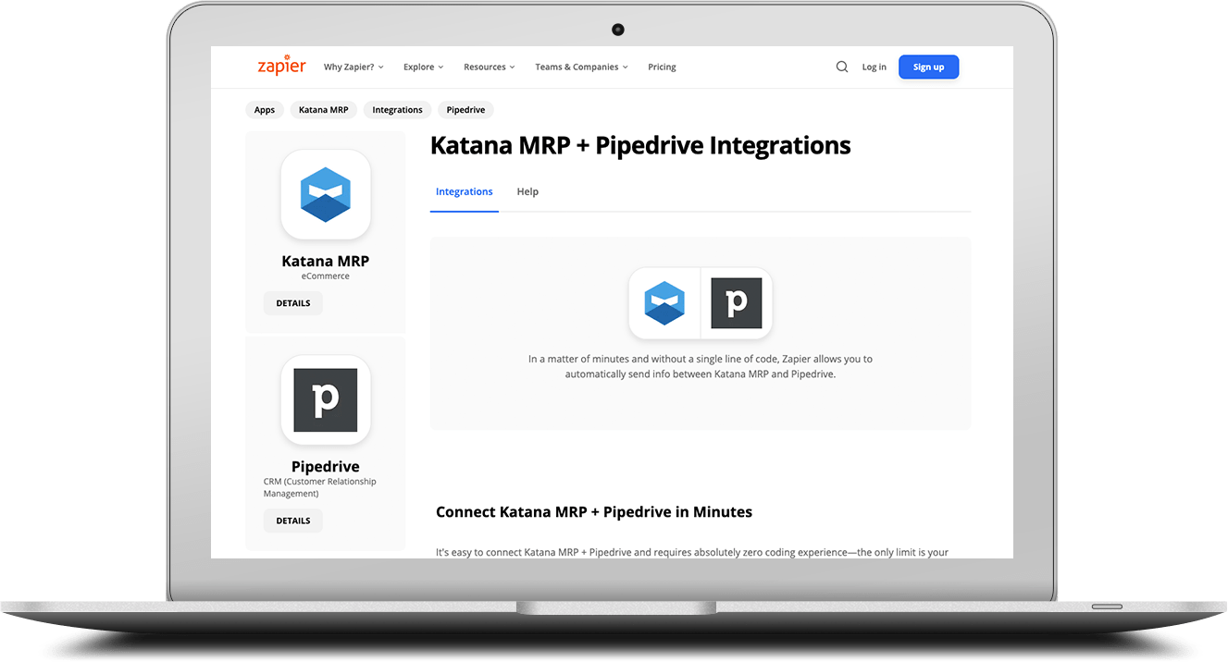The image size is (1228, 662).
Task: Open Details for Katana MRP
Action: click(x=293, y=303)
